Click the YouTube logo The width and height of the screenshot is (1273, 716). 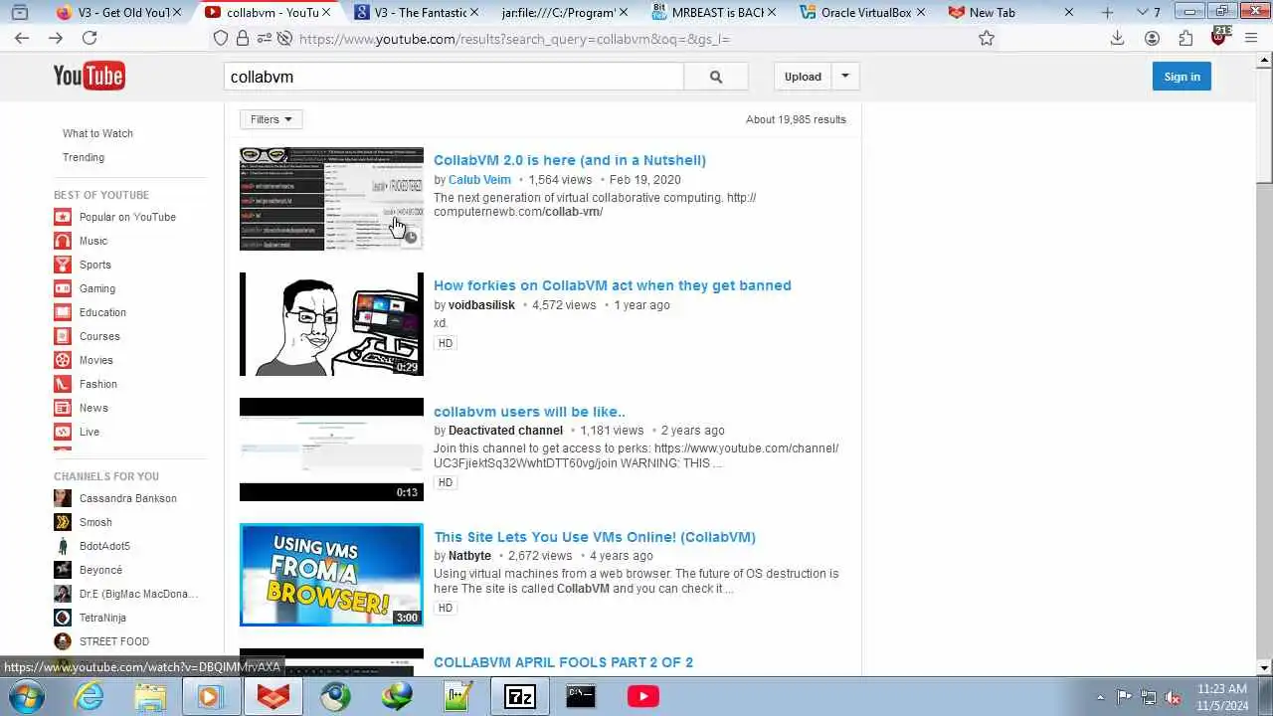click(x=90, y=76)
